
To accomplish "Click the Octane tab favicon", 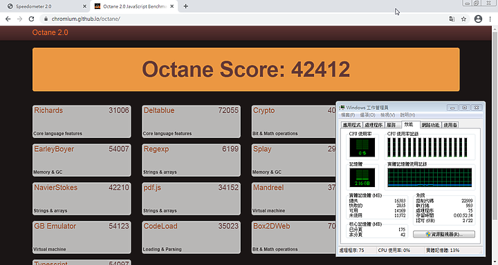I will 98,6.
